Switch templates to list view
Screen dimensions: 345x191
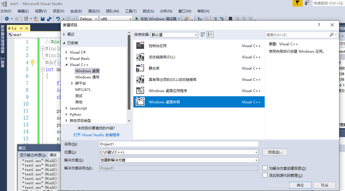(210, 35)
